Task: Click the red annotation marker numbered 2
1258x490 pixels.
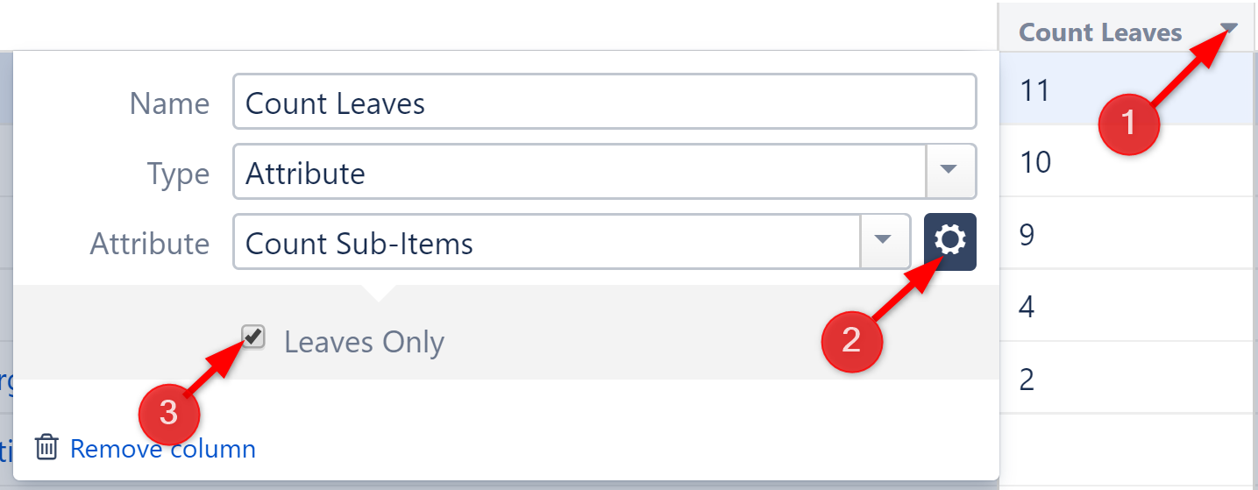Action: (x=851, y=340)
